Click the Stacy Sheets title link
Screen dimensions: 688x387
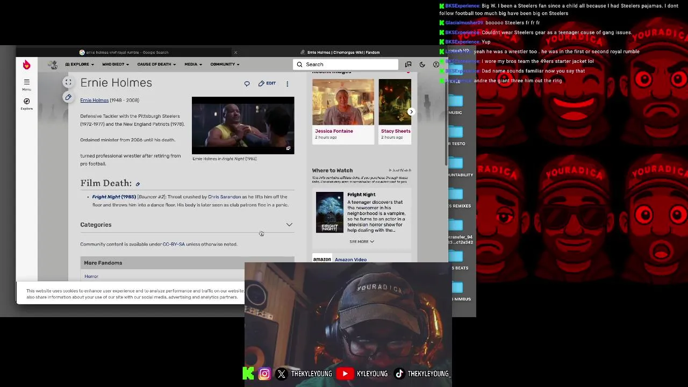pos(396,131)
